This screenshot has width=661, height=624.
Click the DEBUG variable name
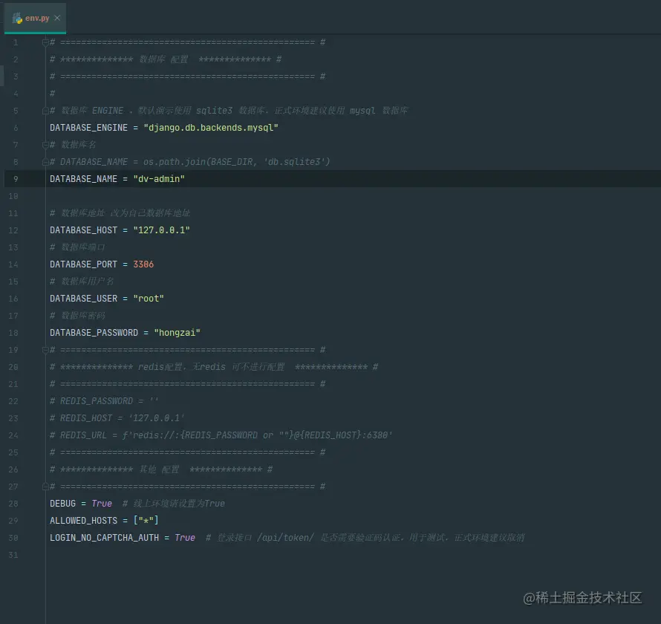coord(63,504)
